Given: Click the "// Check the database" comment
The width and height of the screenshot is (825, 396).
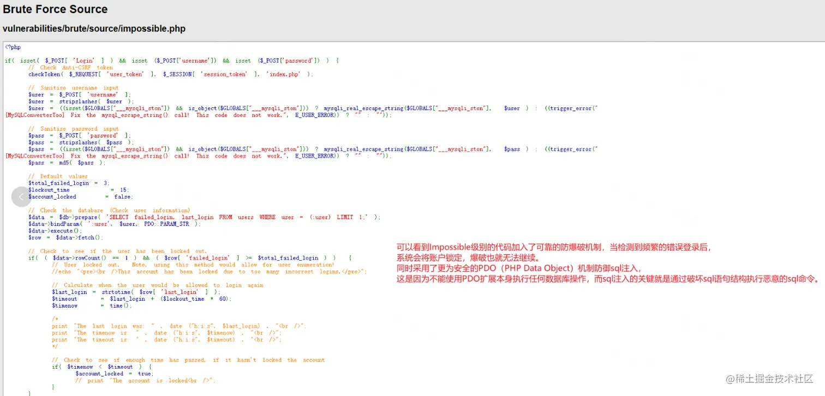Looking at the screenshot, I should coord(110,211).
